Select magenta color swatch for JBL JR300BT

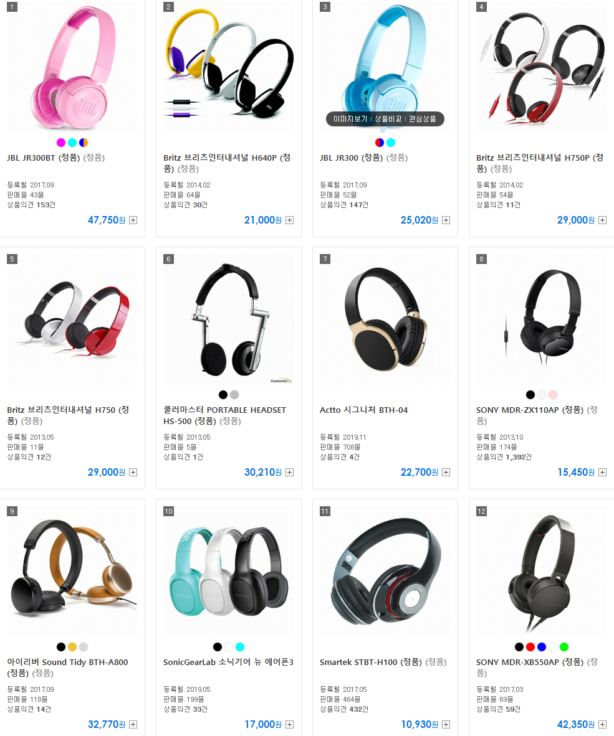click(x=61, y=142)
